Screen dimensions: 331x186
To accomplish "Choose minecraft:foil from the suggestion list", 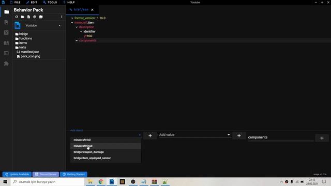I will (x=106, y=140).
